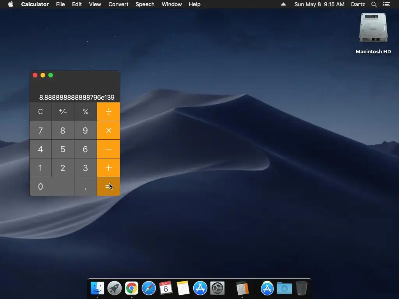Screen dimensions: 399x299
Task: Open the Dartz user menu
Action: [x=358, y=4]
